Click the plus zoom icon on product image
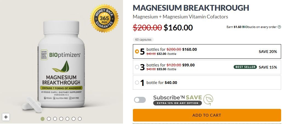This screenshot has height=124, width=288. (x=6, y=117)
